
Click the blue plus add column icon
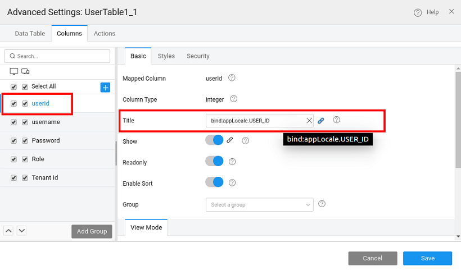105,87
